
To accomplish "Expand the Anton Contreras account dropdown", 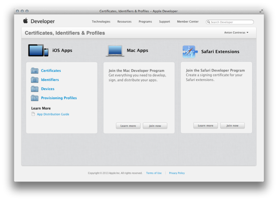I will 236,32.
